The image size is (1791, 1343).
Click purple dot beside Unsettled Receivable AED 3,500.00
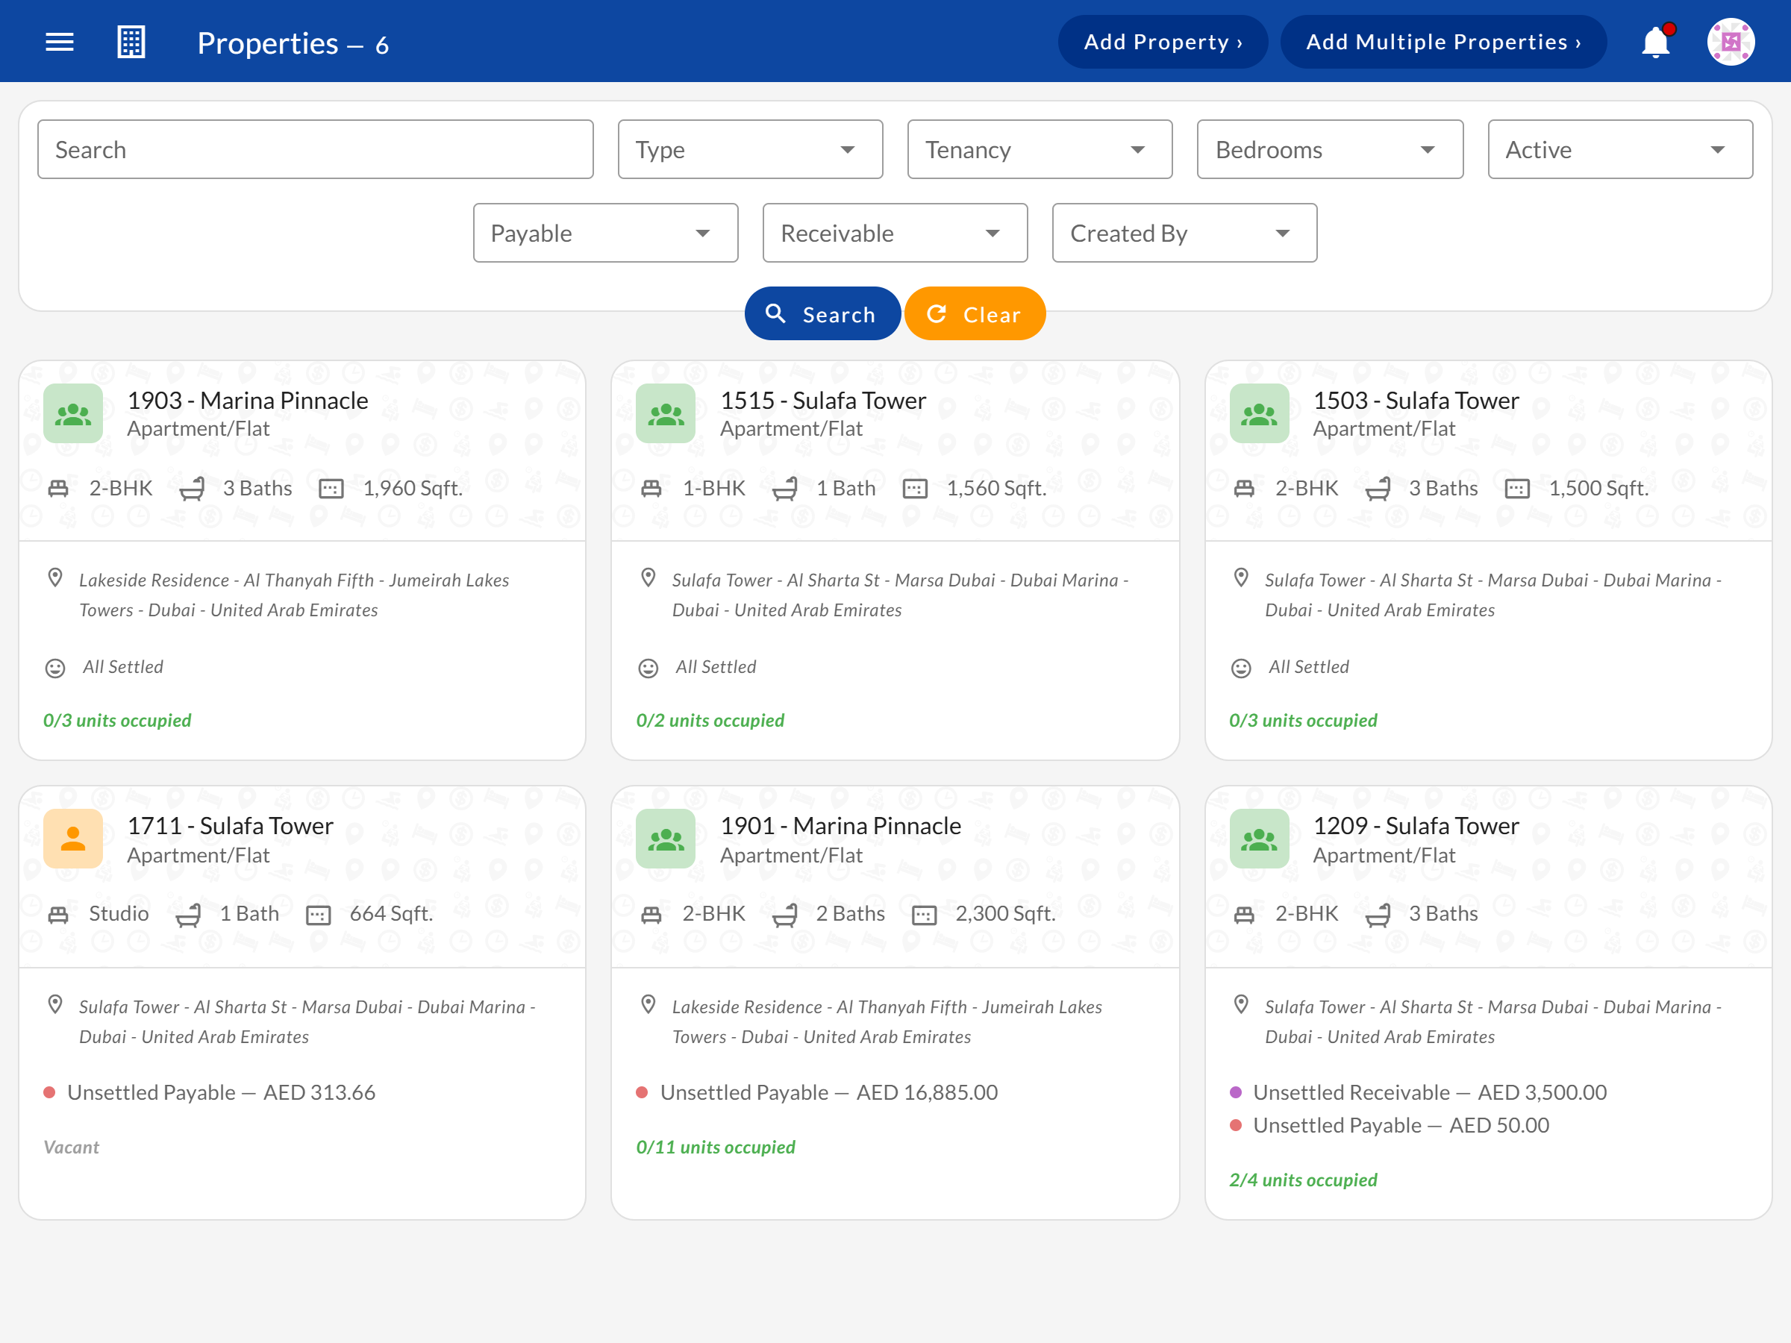[x=1236, y=1092]
